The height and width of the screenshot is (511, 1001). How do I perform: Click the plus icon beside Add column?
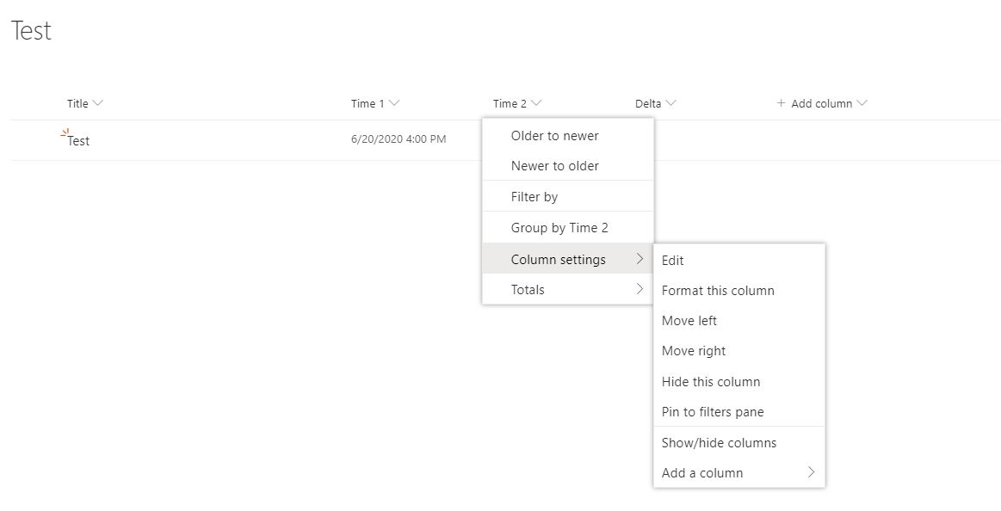click(x=781, y=103)
